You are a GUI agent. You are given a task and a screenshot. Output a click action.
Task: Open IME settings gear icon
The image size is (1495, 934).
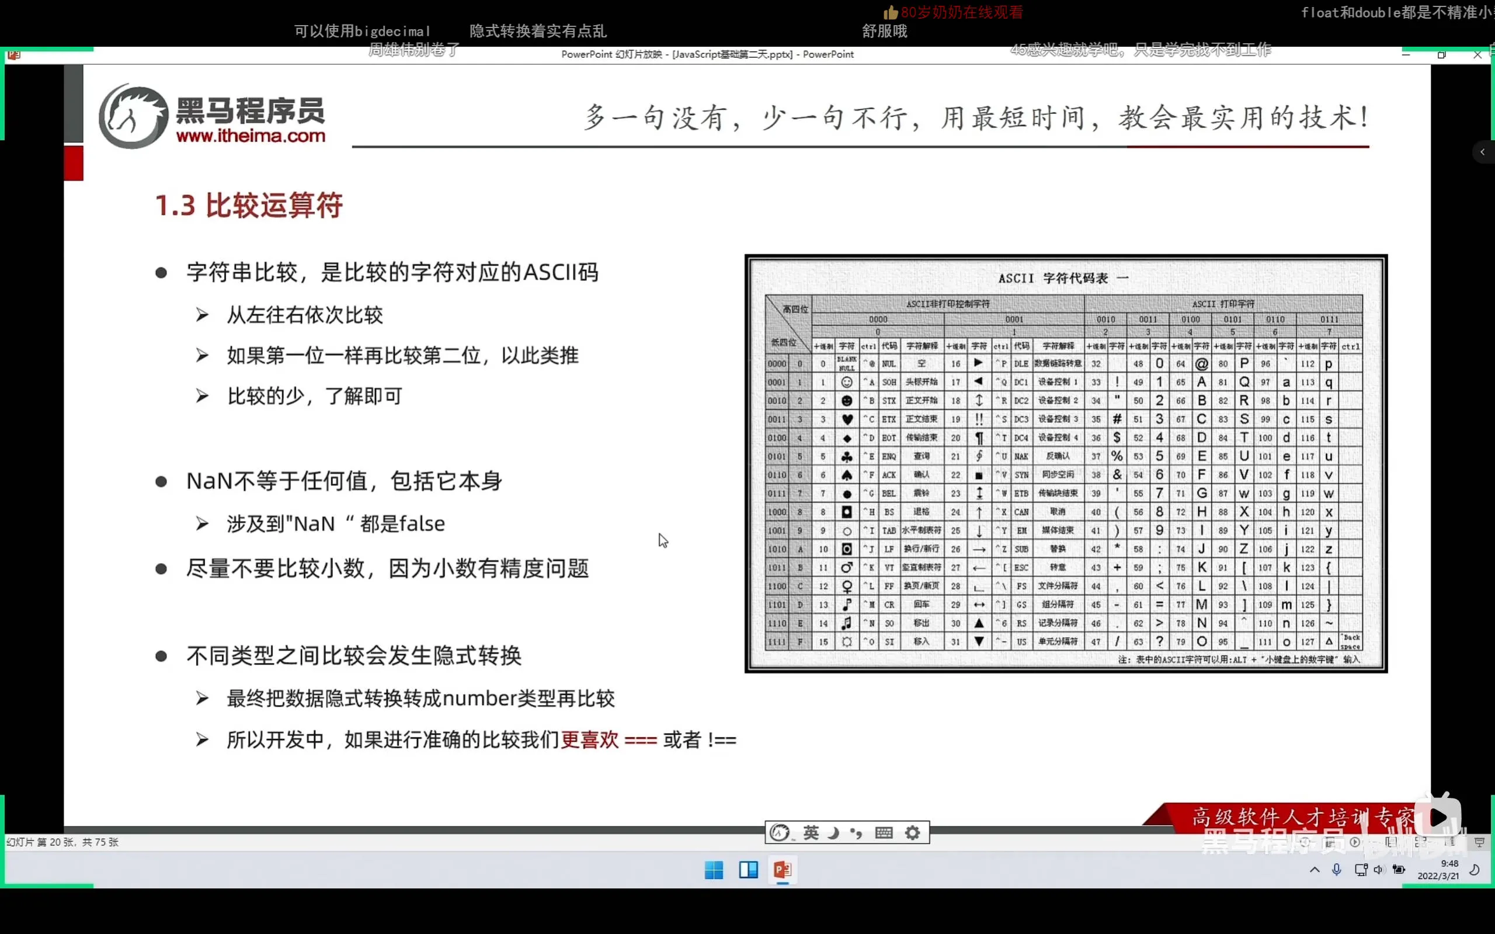point(912,833)
